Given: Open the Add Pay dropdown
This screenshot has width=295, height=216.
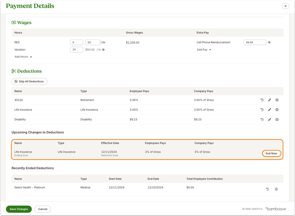Looking at the screenshot, I should tap(204, 50).
